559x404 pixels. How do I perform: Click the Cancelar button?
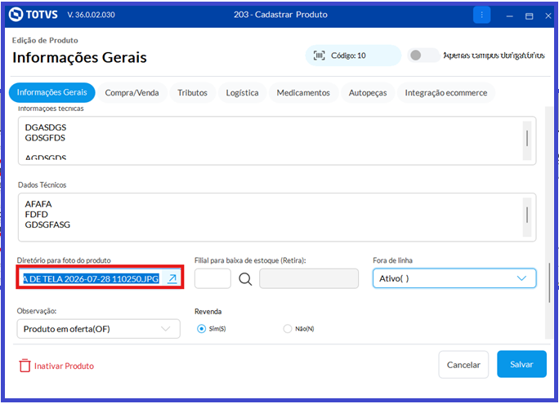pos(463,365)
